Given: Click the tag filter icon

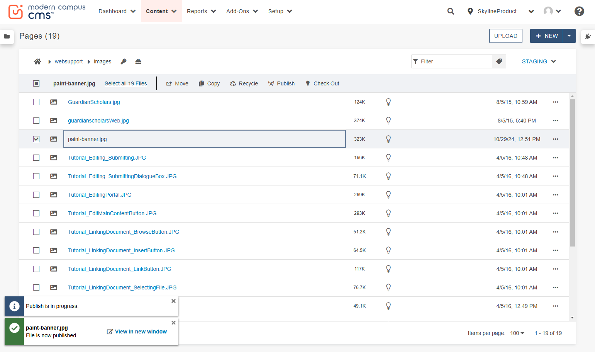Looking at the screenshot, I should click(x=499, y=61).
